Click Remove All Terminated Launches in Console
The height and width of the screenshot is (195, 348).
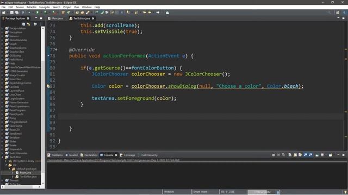click(283, 155)
